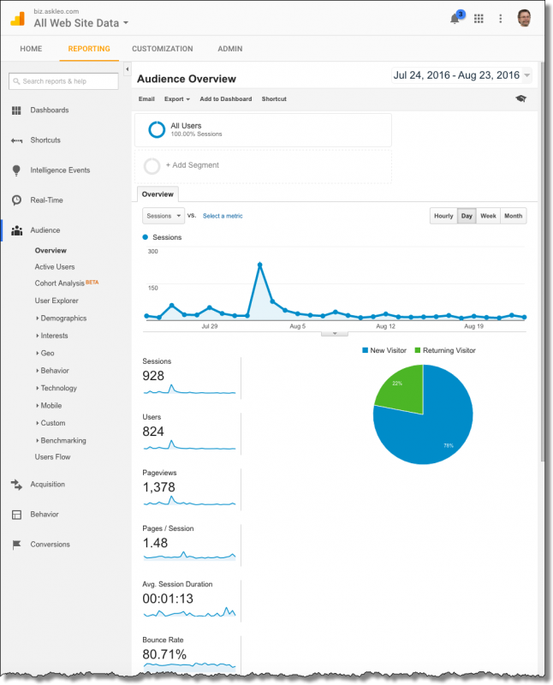Click the Intelligence Events lightbulb icon
Screen dimensions: 553x685
click(x=16, y=170)
